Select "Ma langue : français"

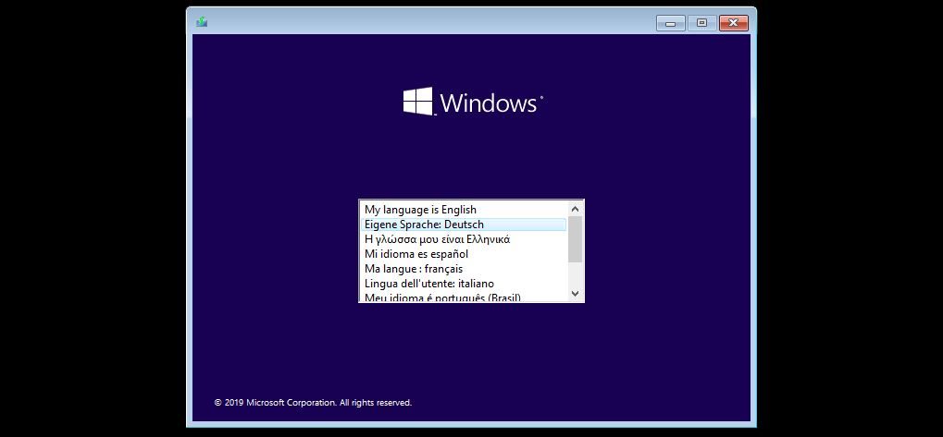464,269
